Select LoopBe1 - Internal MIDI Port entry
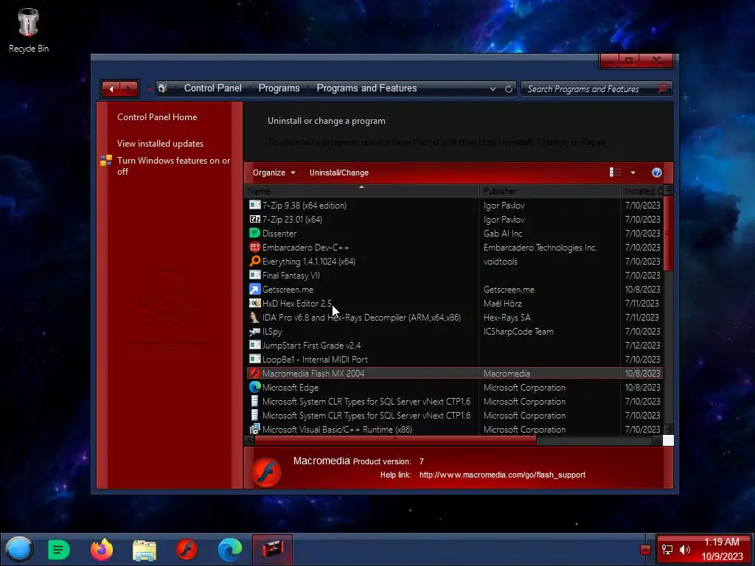This screenshot has width=755, height=566. click(x=454, y=359)
